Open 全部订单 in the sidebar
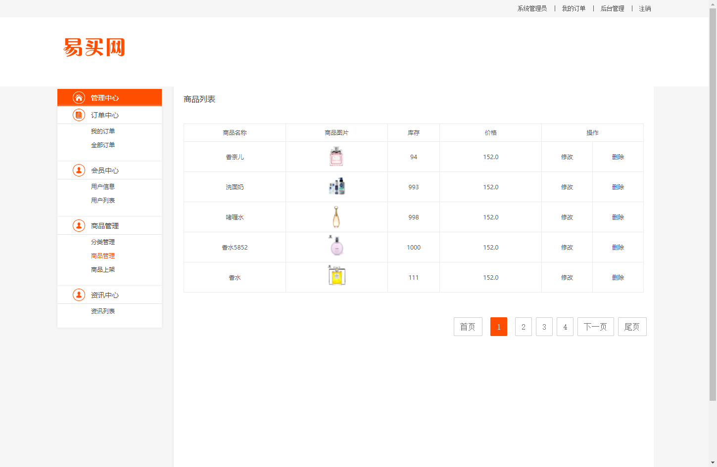Screen dimensions: 717x467 [x=102, y=145]
